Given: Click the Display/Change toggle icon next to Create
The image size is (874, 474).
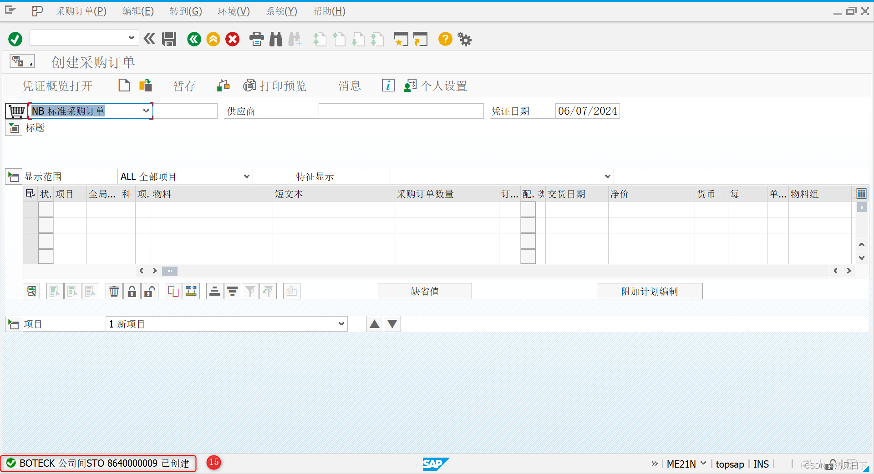Looking at the screenshot, I should pyautogui.click(x=146, y=86).
